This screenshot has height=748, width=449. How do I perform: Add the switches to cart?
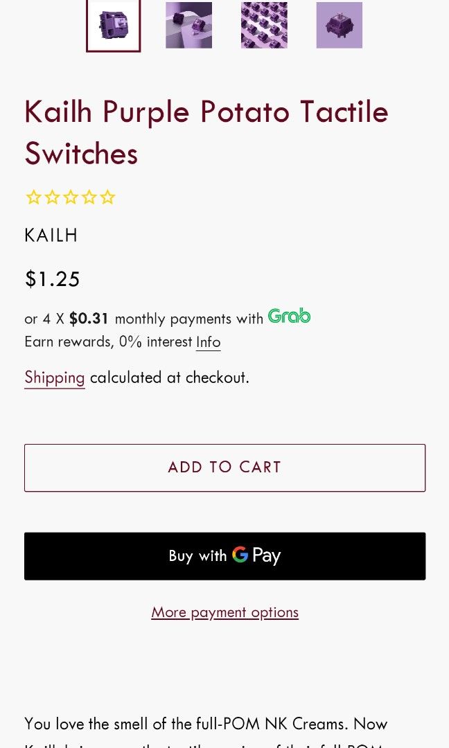pyautogui.click(x=224, y=467)
